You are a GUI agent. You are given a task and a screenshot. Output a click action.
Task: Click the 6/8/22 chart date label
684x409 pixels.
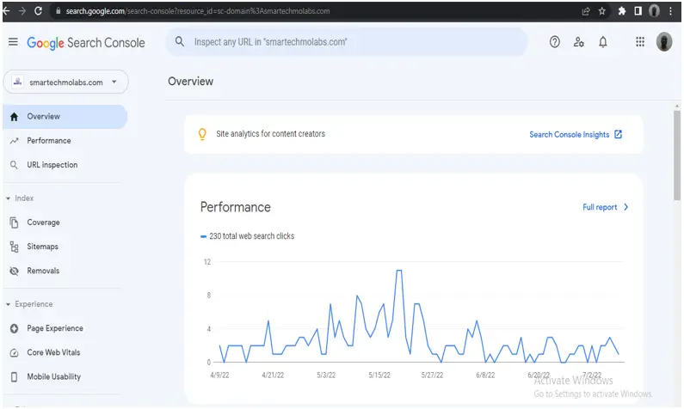click(485, 375)
